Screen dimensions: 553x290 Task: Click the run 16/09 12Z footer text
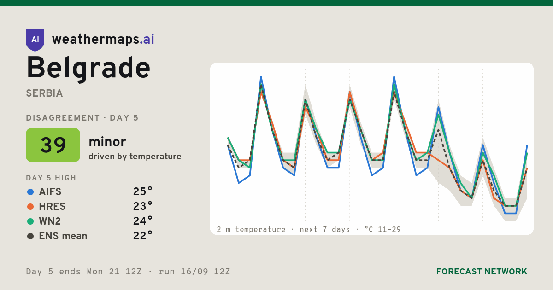tap(194, 272)
